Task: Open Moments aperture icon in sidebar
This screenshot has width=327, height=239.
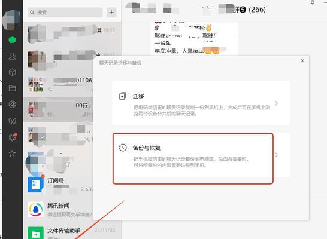Action: click(x=13, y=104)
